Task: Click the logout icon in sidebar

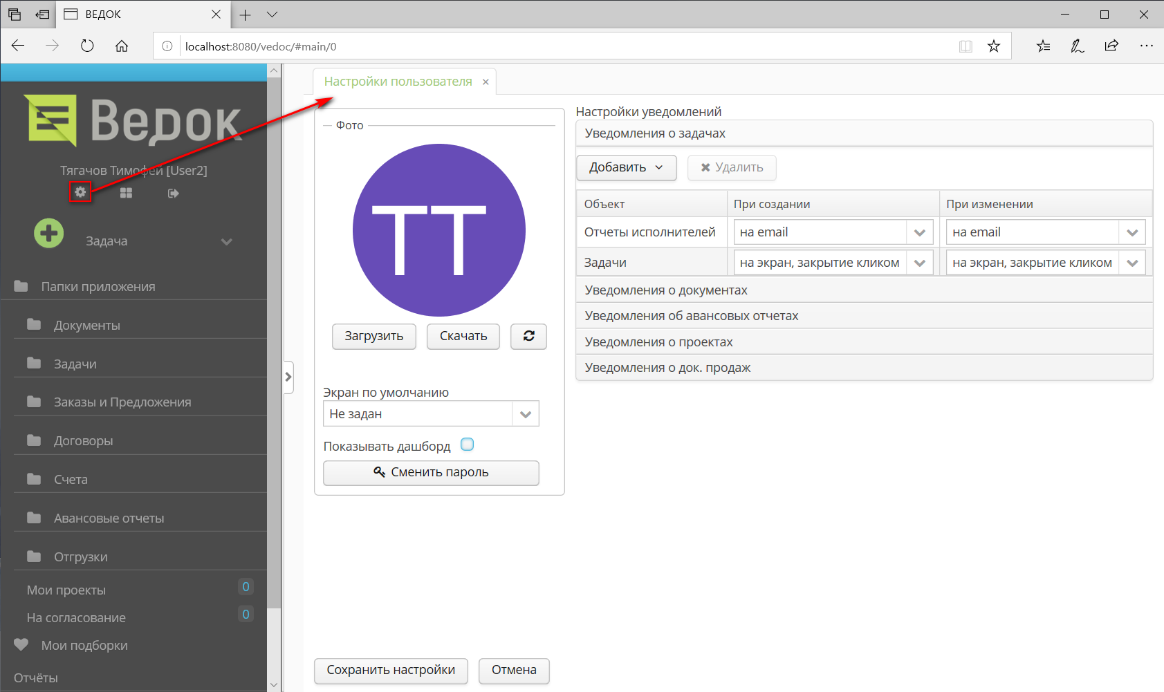Action: [x=173, y=193]
